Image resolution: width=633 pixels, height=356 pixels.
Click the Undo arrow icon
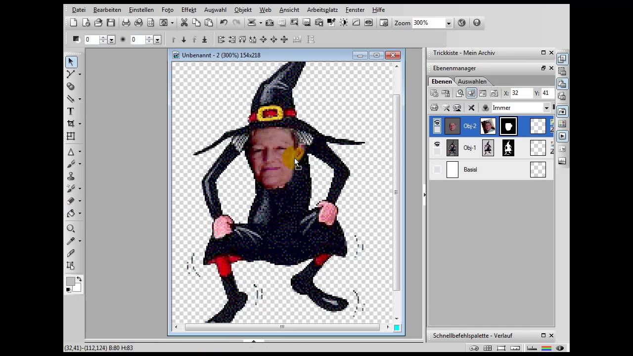click(x=224, y=23)
